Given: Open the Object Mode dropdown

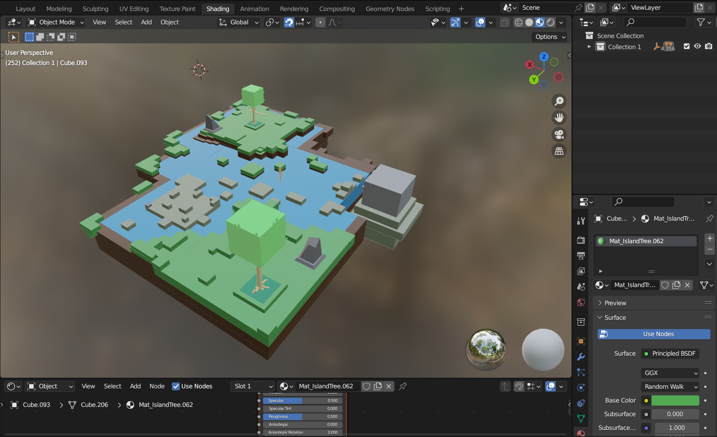Looking at the screenshot, I should tap(56, 22).
